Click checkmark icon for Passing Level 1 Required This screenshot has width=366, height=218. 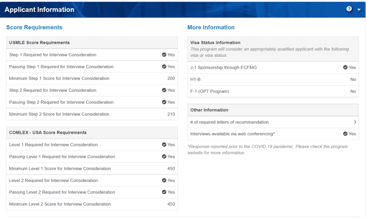tap(164, 157)
